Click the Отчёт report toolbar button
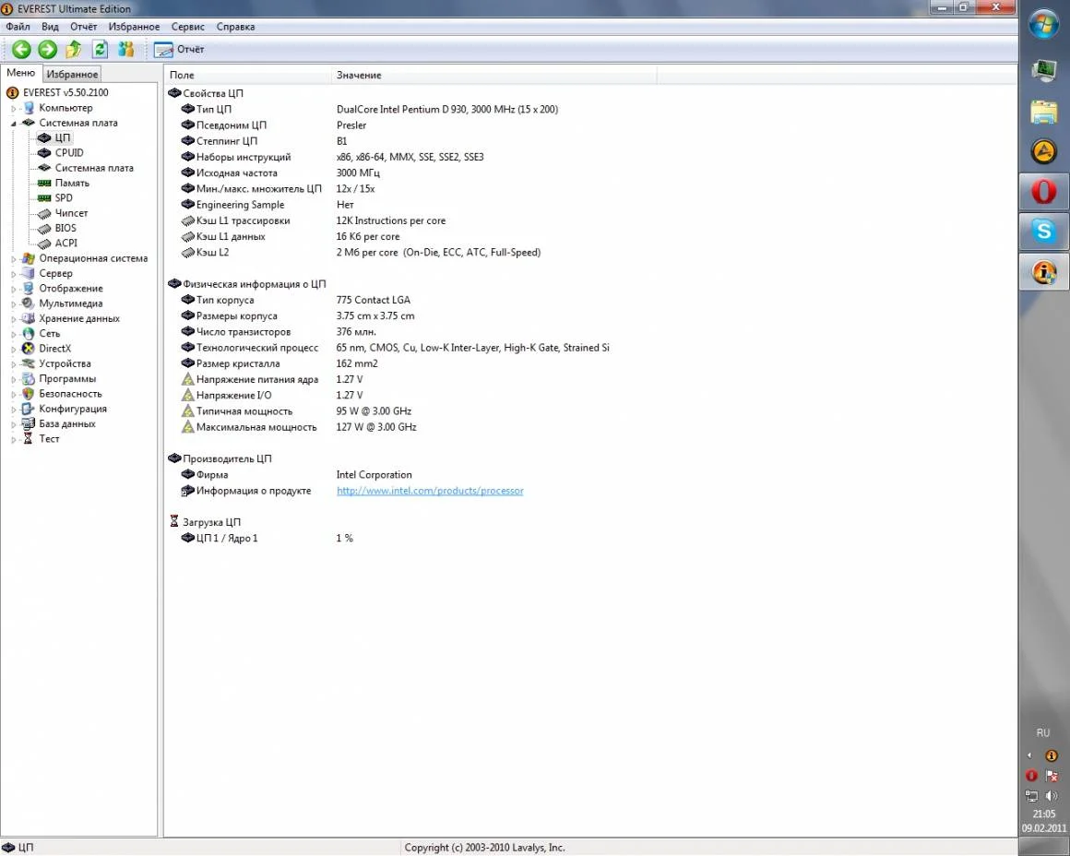The width and height of the screenshot is (1070, 856). (179, 49)
